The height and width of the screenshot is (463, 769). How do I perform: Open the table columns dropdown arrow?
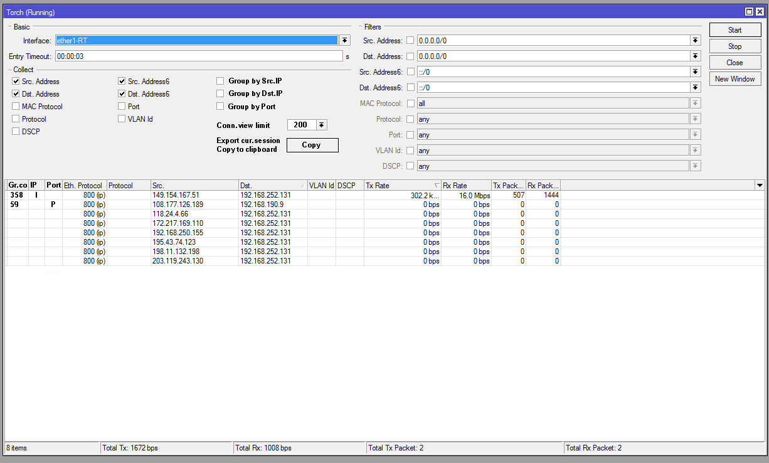[x=760, y=185]
